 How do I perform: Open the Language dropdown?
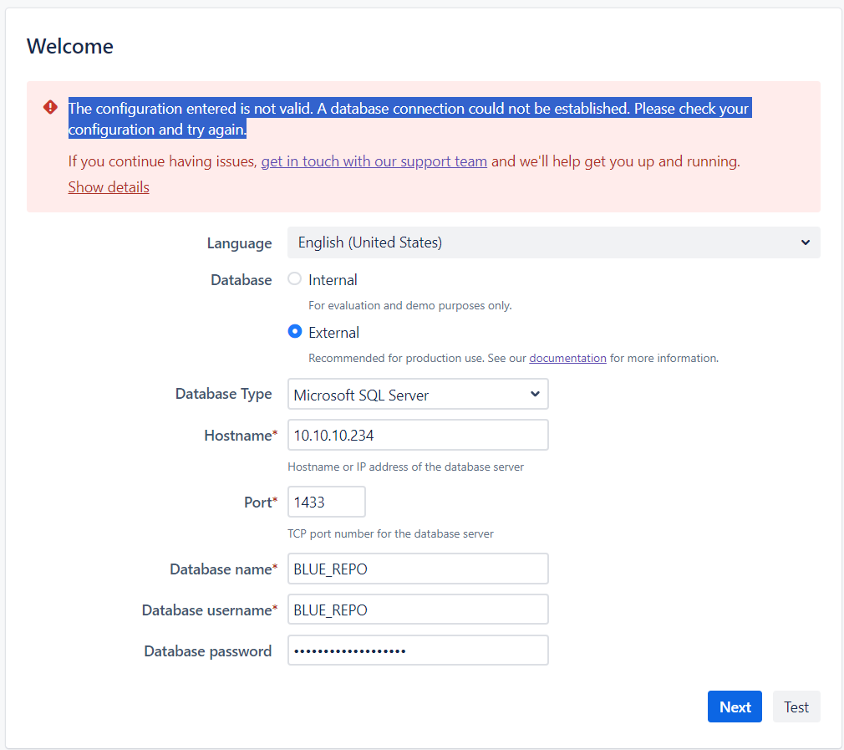[554, 242]
